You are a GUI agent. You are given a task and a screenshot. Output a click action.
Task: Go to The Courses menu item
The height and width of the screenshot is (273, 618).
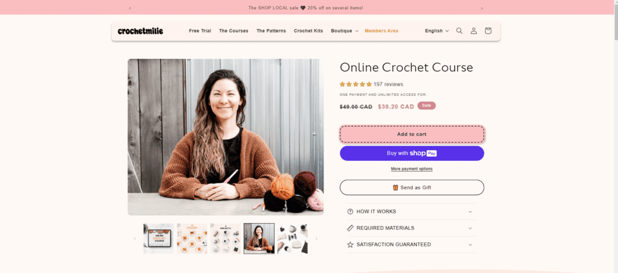click(234, 31)
